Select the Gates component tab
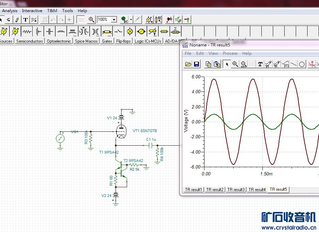Image resolution: width=319 pixels, height=232 pixels. click(107, 41)
